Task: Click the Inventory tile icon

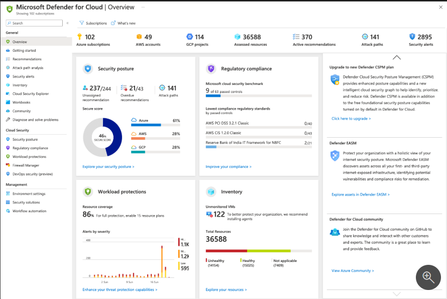Action: (211, 191)
